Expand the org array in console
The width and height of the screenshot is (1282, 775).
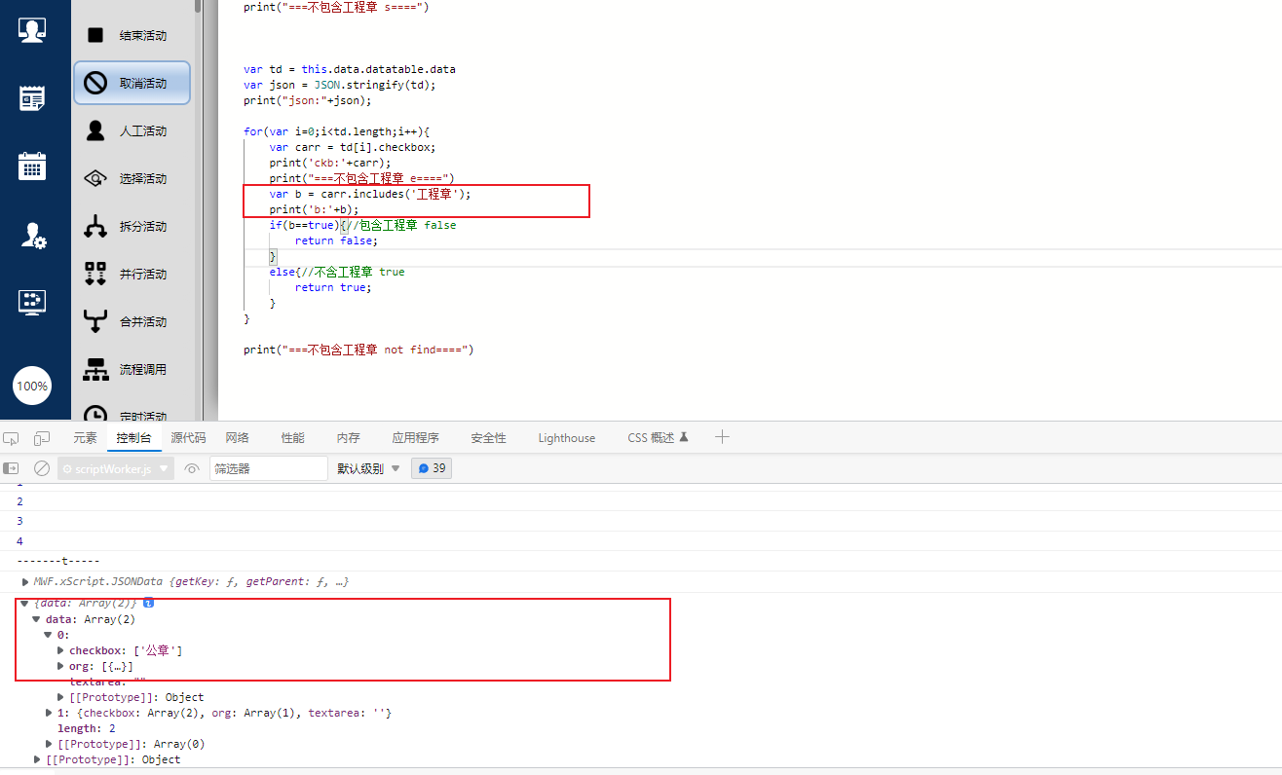coord(62,666)
